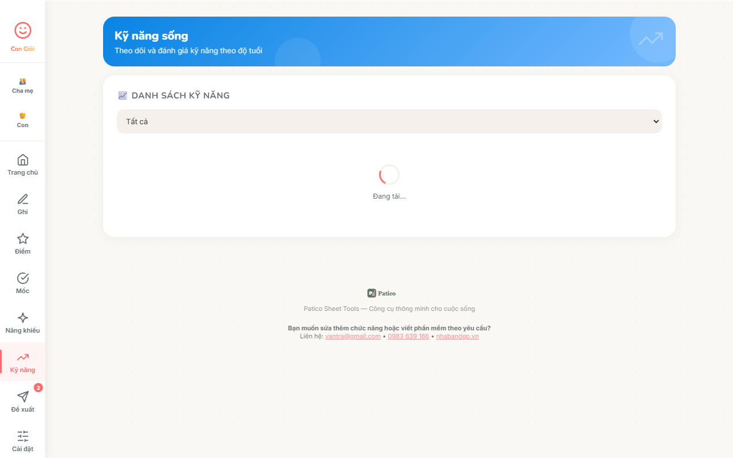Open the Điểm star page
The height and width of the screenshot is (458, 733).
click(22, 243)
